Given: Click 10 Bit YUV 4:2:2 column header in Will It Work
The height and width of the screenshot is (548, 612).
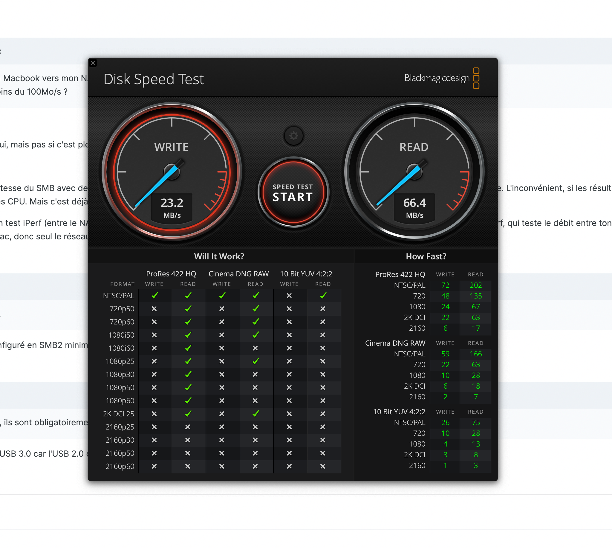Looking at the screenshot, I should coord(306,274).
